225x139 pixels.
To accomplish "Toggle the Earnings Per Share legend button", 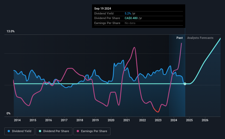I will click(92, 131).
